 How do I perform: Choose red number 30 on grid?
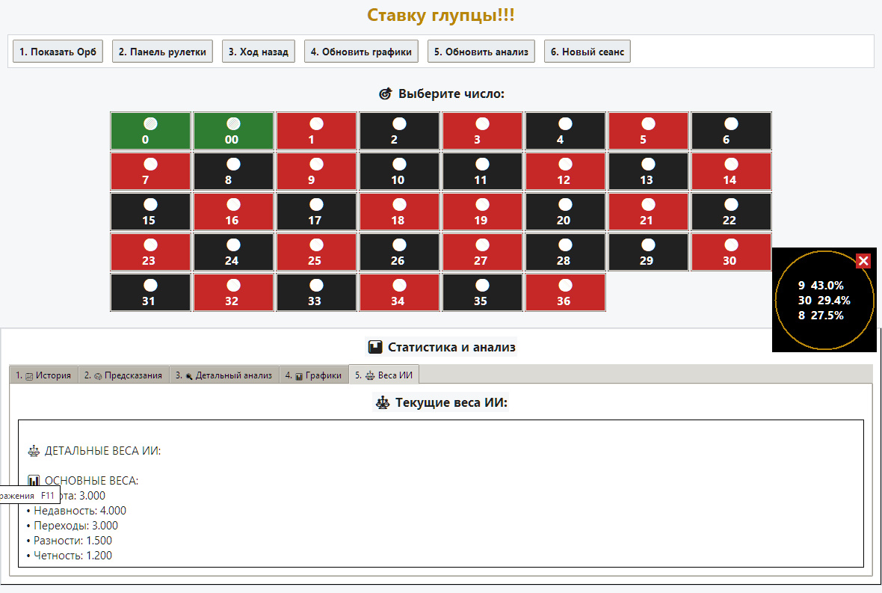click(x=731, y=253)
